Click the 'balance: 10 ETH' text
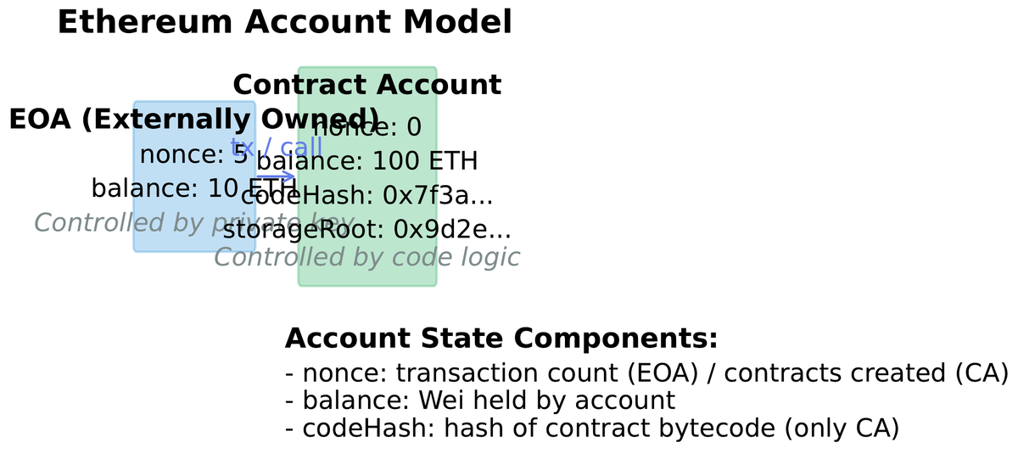The image size is (1018, 459). point(193,188)
